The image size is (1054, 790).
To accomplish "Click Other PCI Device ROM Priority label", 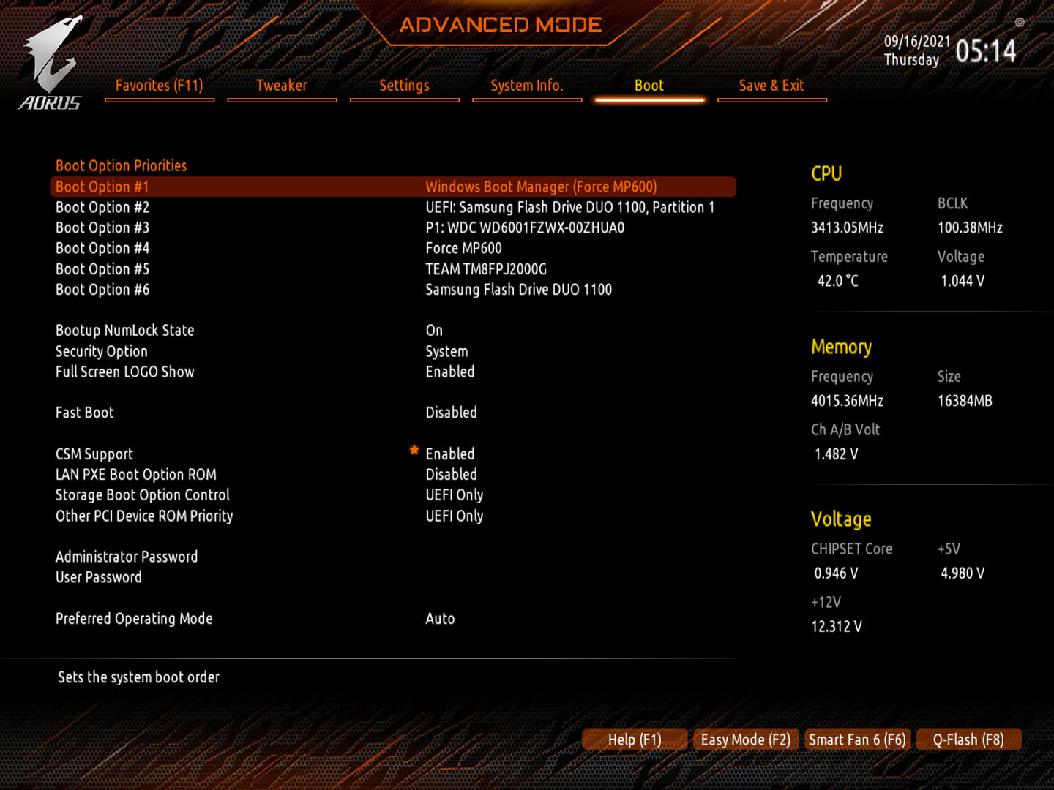I will (144, 516).
